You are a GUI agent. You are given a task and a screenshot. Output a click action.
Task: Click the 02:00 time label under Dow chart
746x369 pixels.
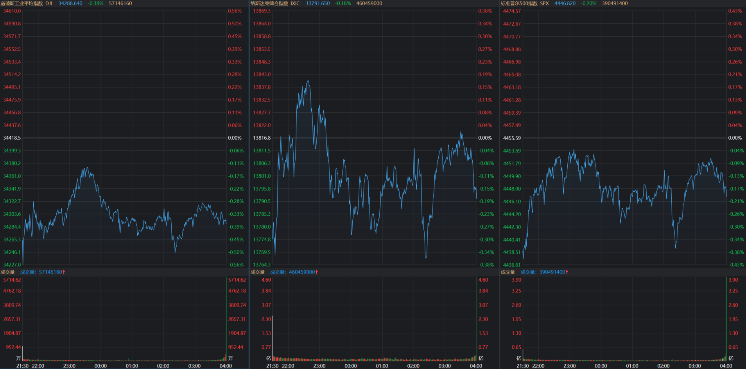point(163,366)
